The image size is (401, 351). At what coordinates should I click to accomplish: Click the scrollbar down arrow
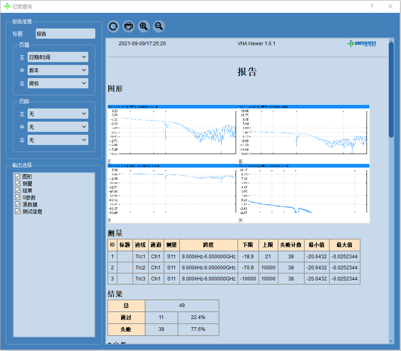coord(391,341)
